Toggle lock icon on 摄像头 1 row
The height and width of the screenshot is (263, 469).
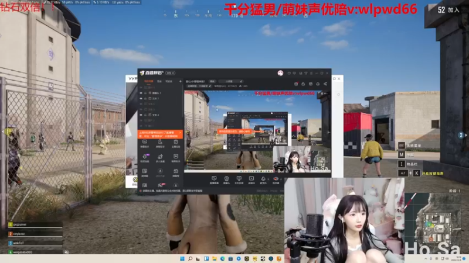(145, 93)
